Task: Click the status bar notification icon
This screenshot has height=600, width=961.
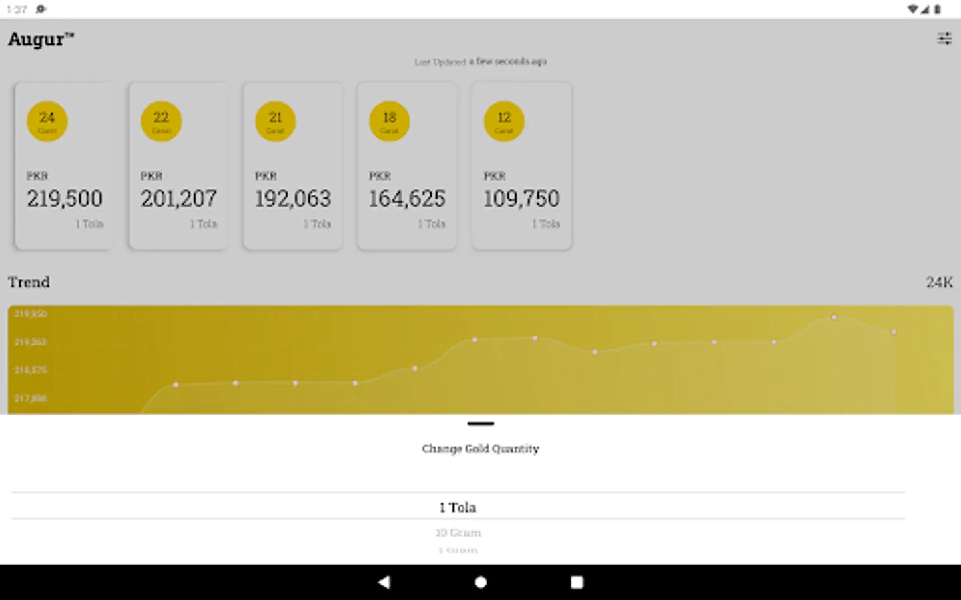Action: [41, 9]
